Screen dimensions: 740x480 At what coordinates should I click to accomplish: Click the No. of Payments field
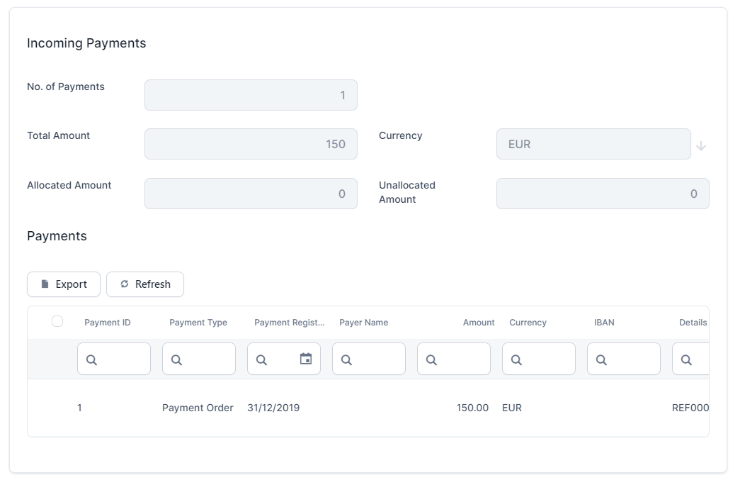251,95
